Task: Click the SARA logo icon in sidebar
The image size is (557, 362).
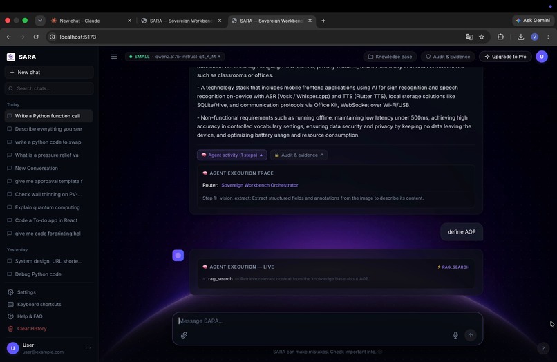Action: pos(11,57)
